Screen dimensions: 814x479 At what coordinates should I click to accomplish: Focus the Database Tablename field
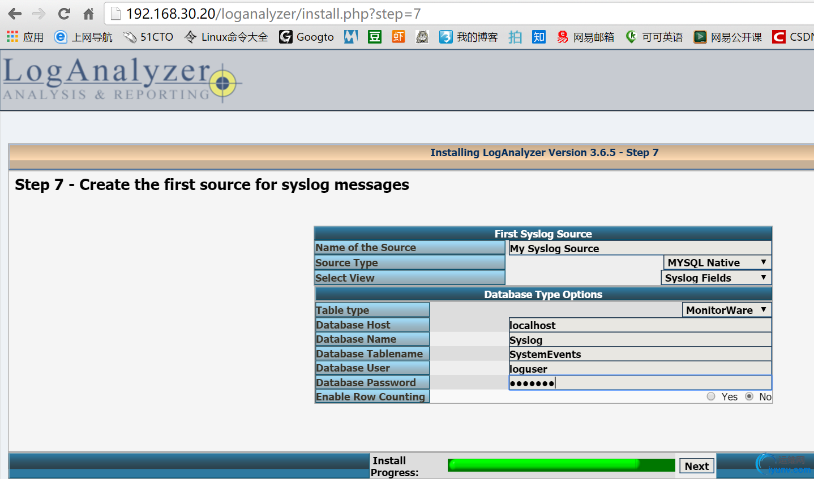[640, 354]
